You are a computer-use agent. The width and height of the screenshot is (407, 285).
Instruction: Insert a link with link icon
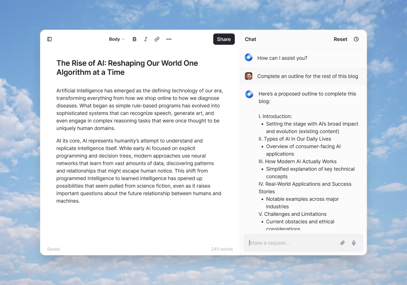pyautogui.click(x=157, y=39)
